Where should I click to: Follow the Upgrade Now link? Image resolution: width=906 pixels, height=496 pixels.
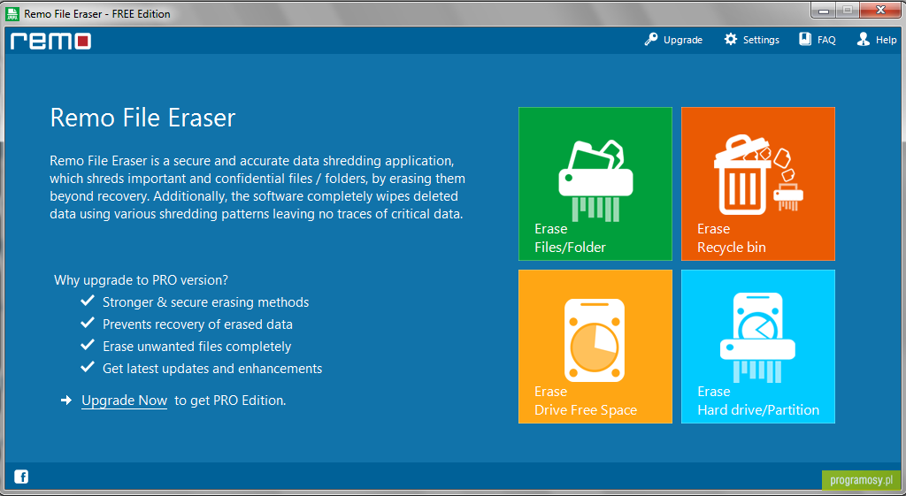[x=124, y=401]
